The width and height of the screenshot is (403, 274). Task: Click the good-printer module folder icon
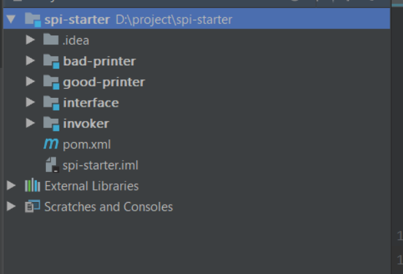51,82
